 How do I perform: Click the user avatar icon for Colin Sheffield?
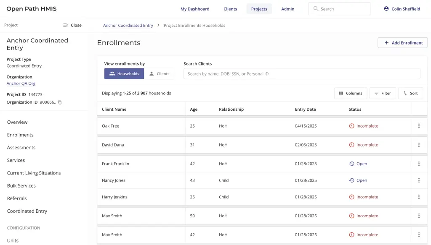[x=386, y=9]
